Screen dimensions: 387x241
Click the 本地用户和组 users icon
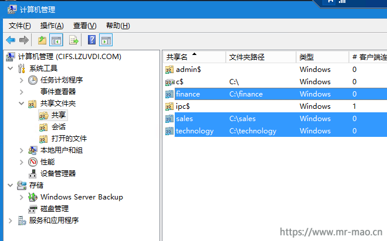point(33,150)
